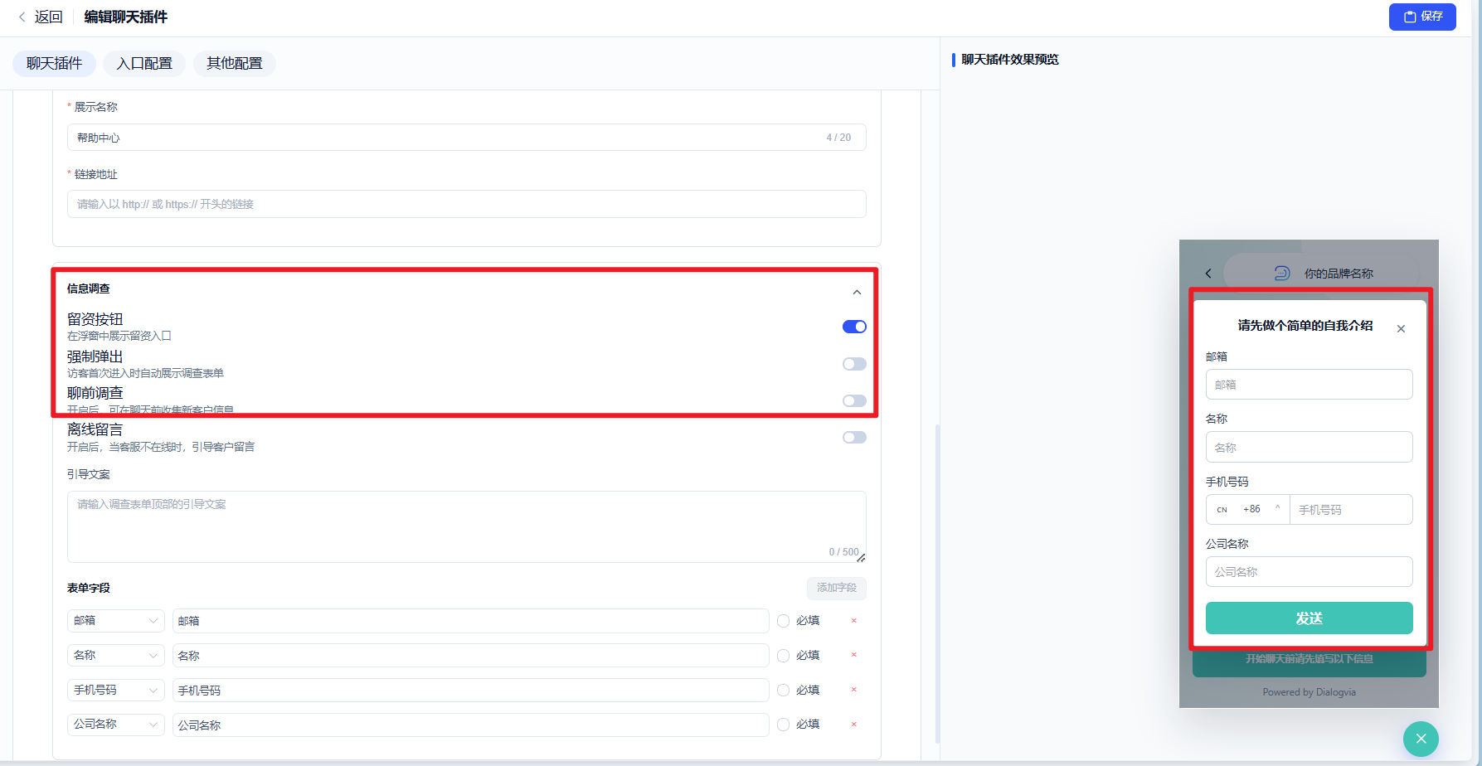This screenshot has height=766, width=1482.
Task: Turn on the 离线留言 switch
Action: click(854, 438)
